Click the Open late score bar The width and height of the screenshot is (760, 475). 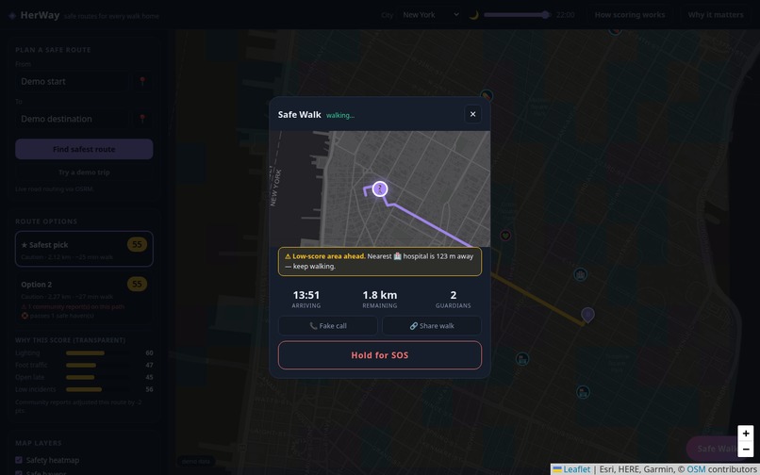[x=97, y=377]
